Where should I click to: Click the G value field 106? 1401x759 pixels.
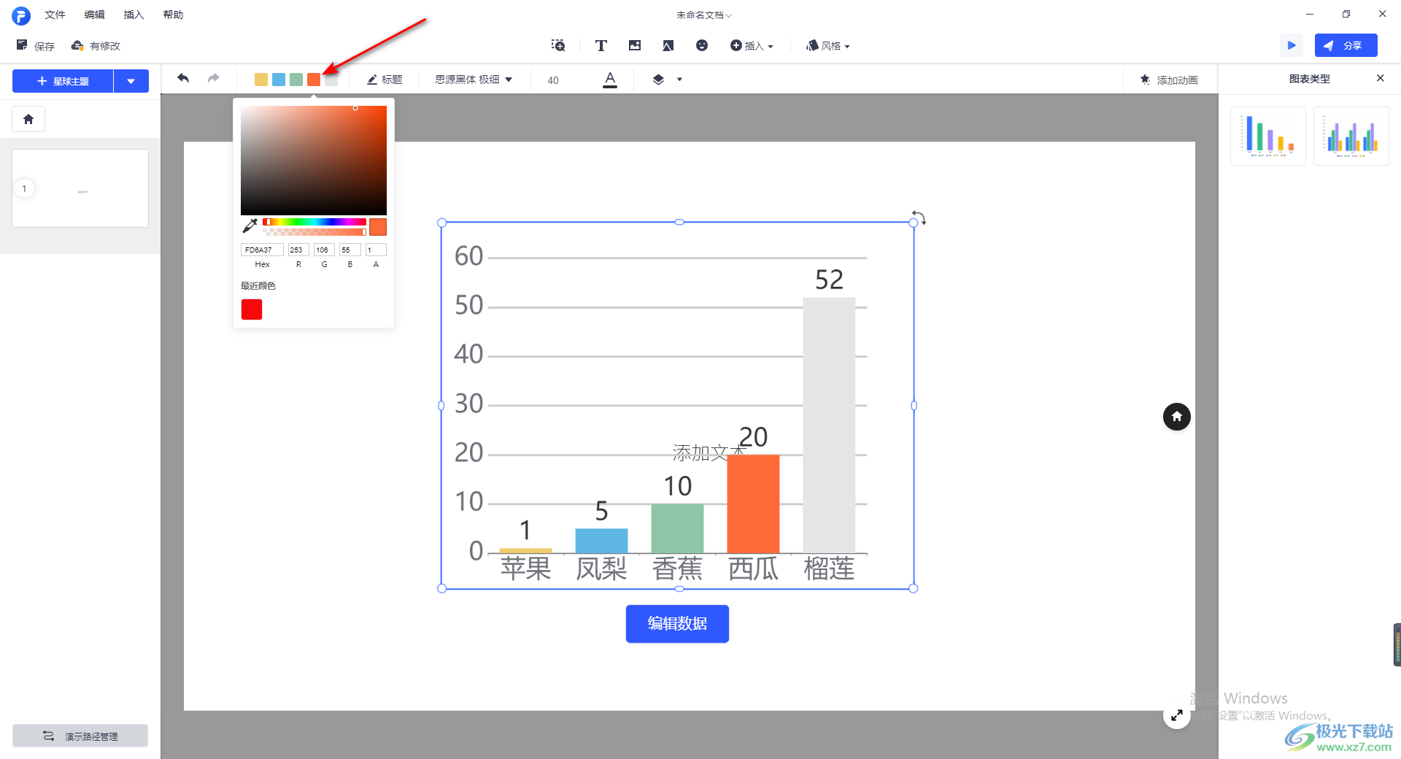(324, 250)
